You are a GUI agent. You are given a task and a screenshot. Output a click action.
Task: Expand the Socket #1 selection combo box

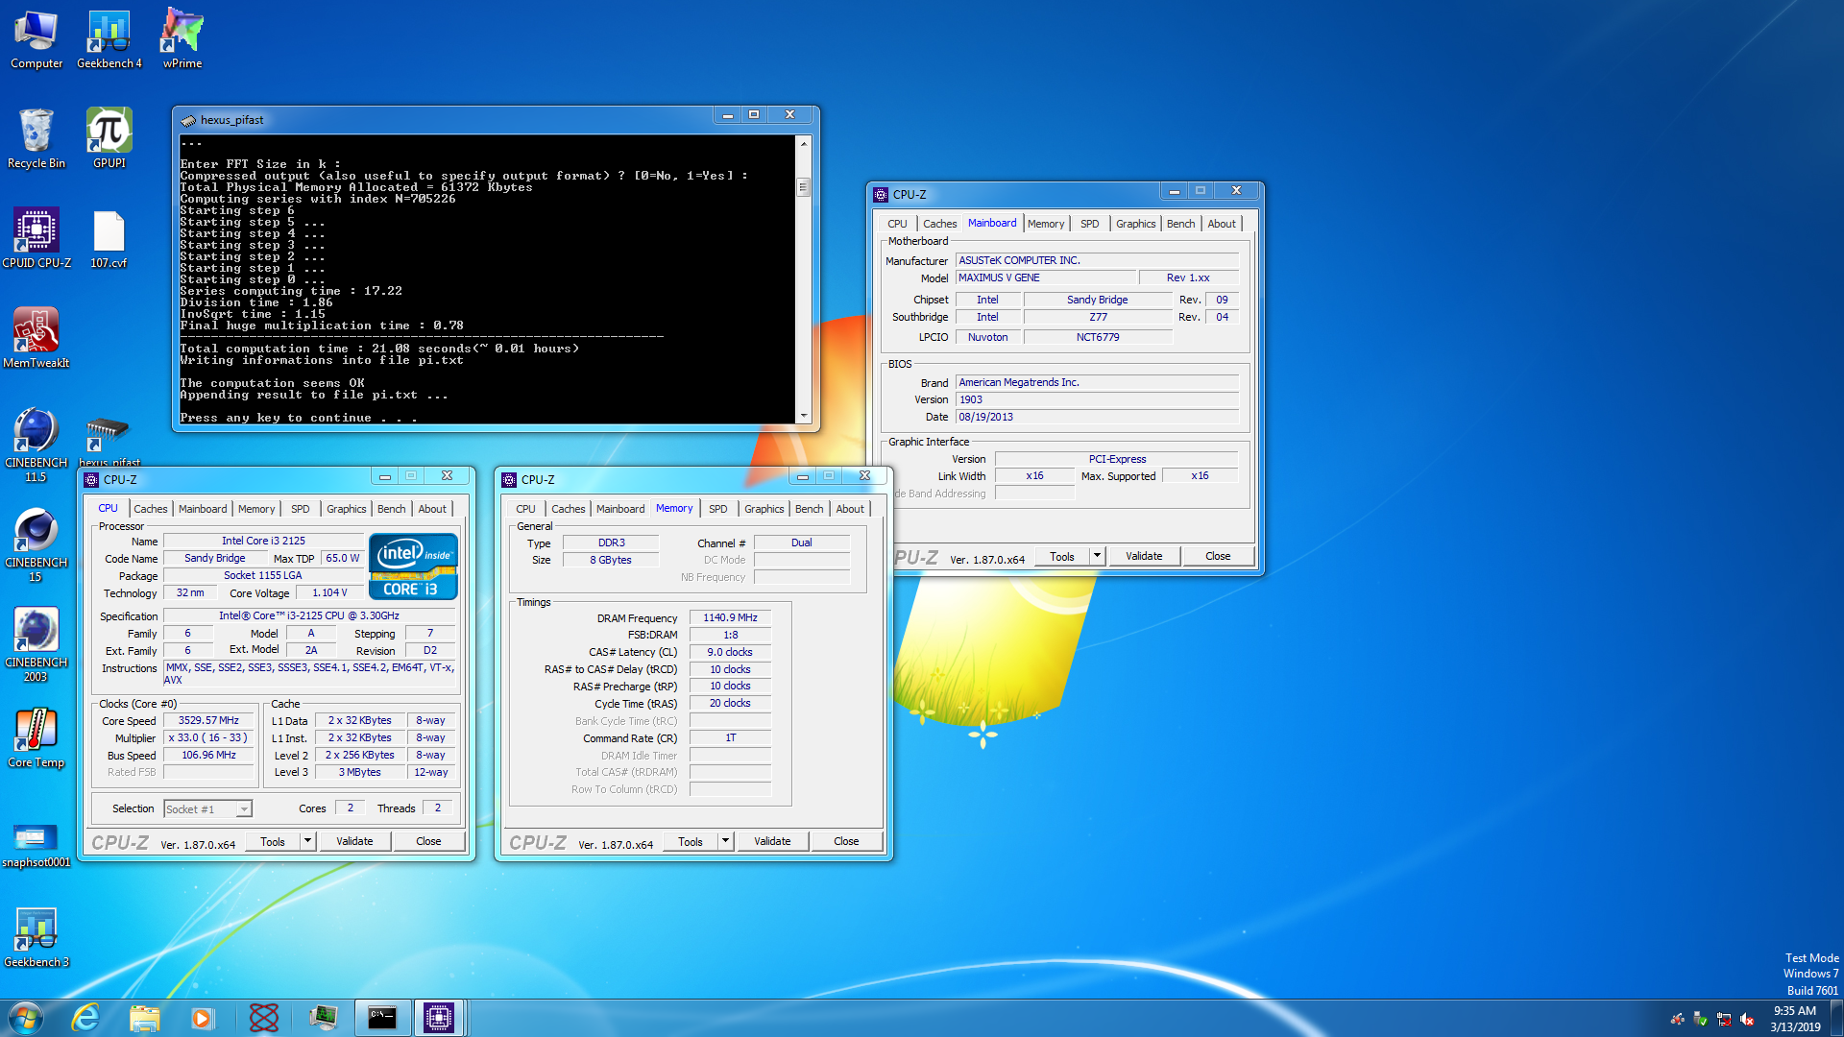pyautogui.click(x=207, y=808)
